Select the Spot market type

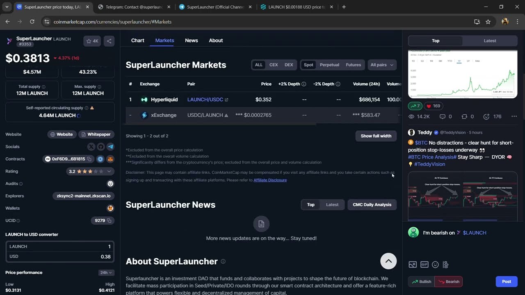click(308, 65)
